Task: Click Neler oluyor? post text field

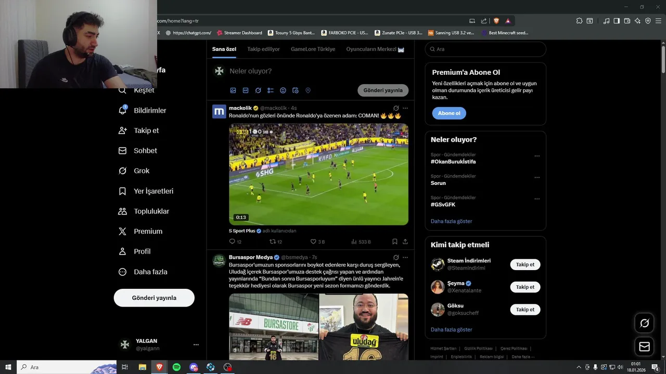Action: coord(318,71)
